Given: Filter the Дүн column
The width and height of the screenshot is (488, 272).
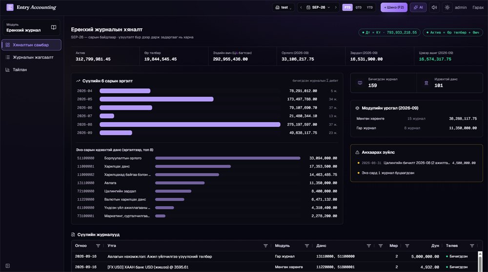Looking at the screenshot, I should (407, 246).
